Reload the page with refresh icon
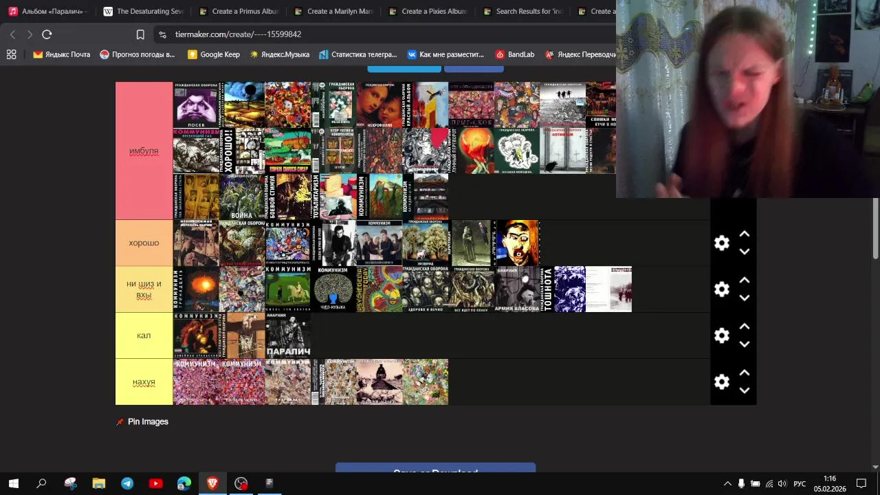 tap(47, 34)
